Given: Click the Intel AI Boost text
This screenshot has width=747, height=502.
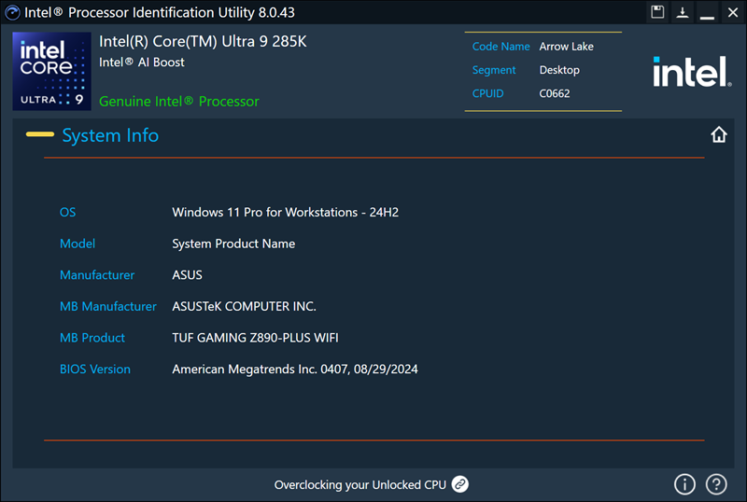Looking at the screenshot, I should [142, 63].
